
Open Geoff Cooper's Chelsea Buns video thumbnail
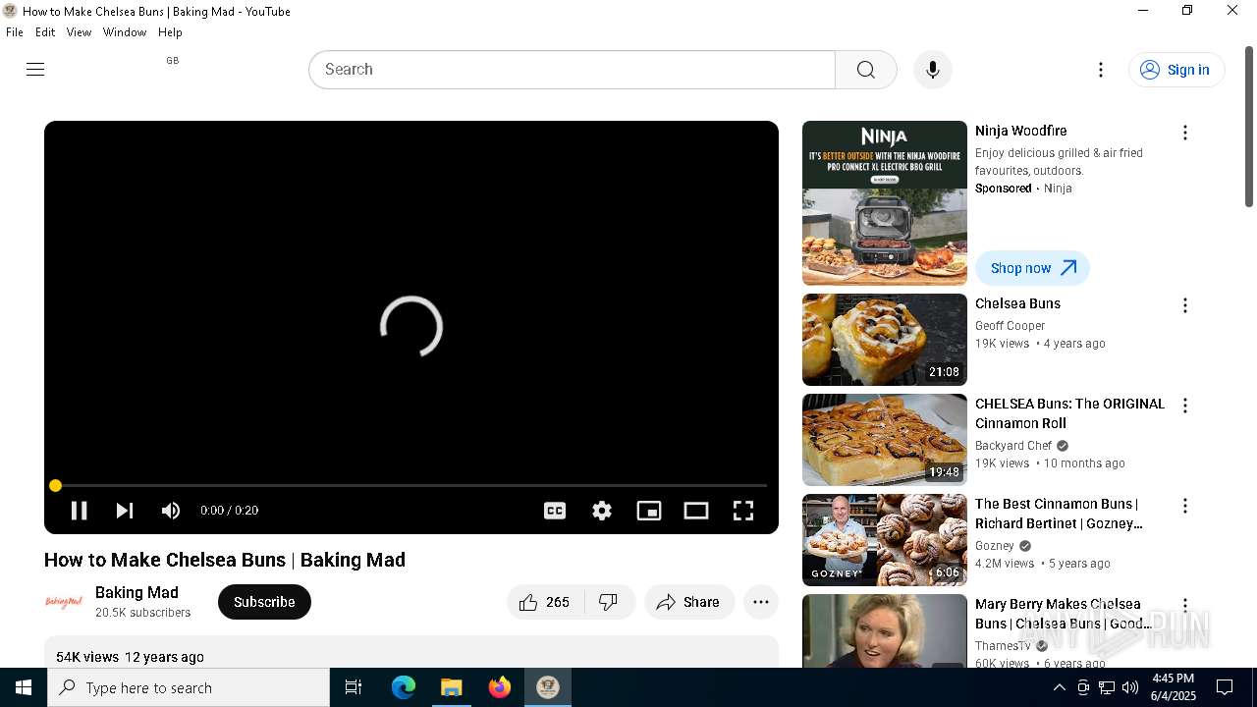(x=885, y=340)
